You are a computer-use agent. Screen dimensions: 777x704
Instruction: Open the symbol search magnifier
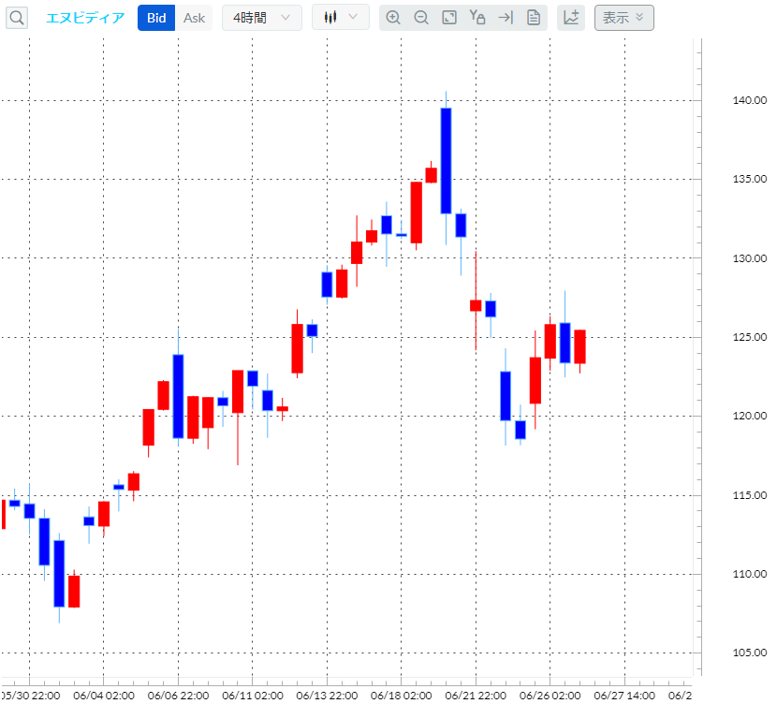(16, 19)
